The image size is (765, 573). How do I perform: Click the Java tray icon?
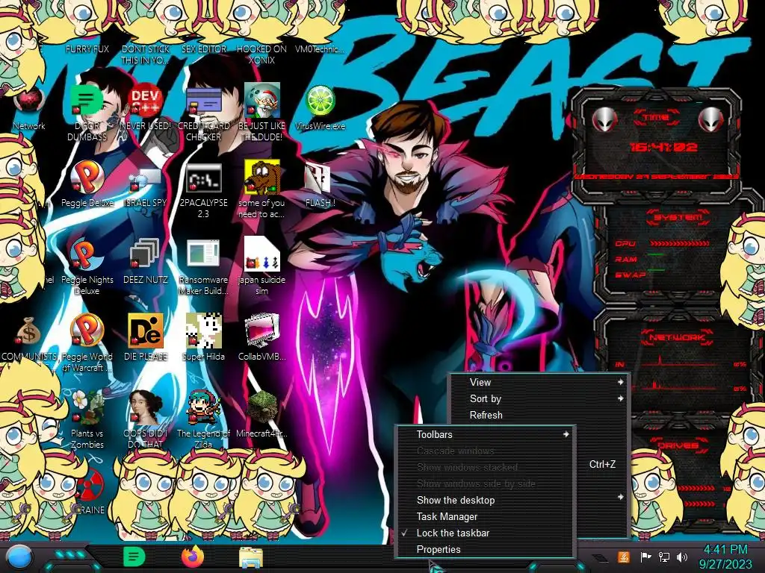623,557
